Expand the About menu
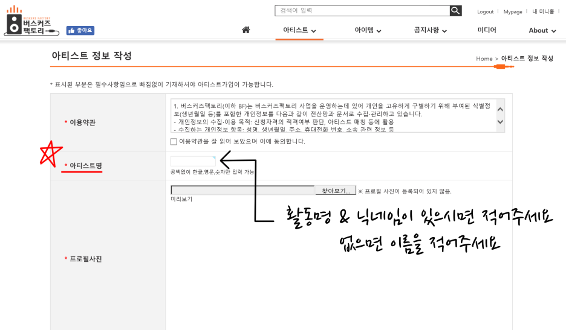The image size is (566, 330). point(542,31)
